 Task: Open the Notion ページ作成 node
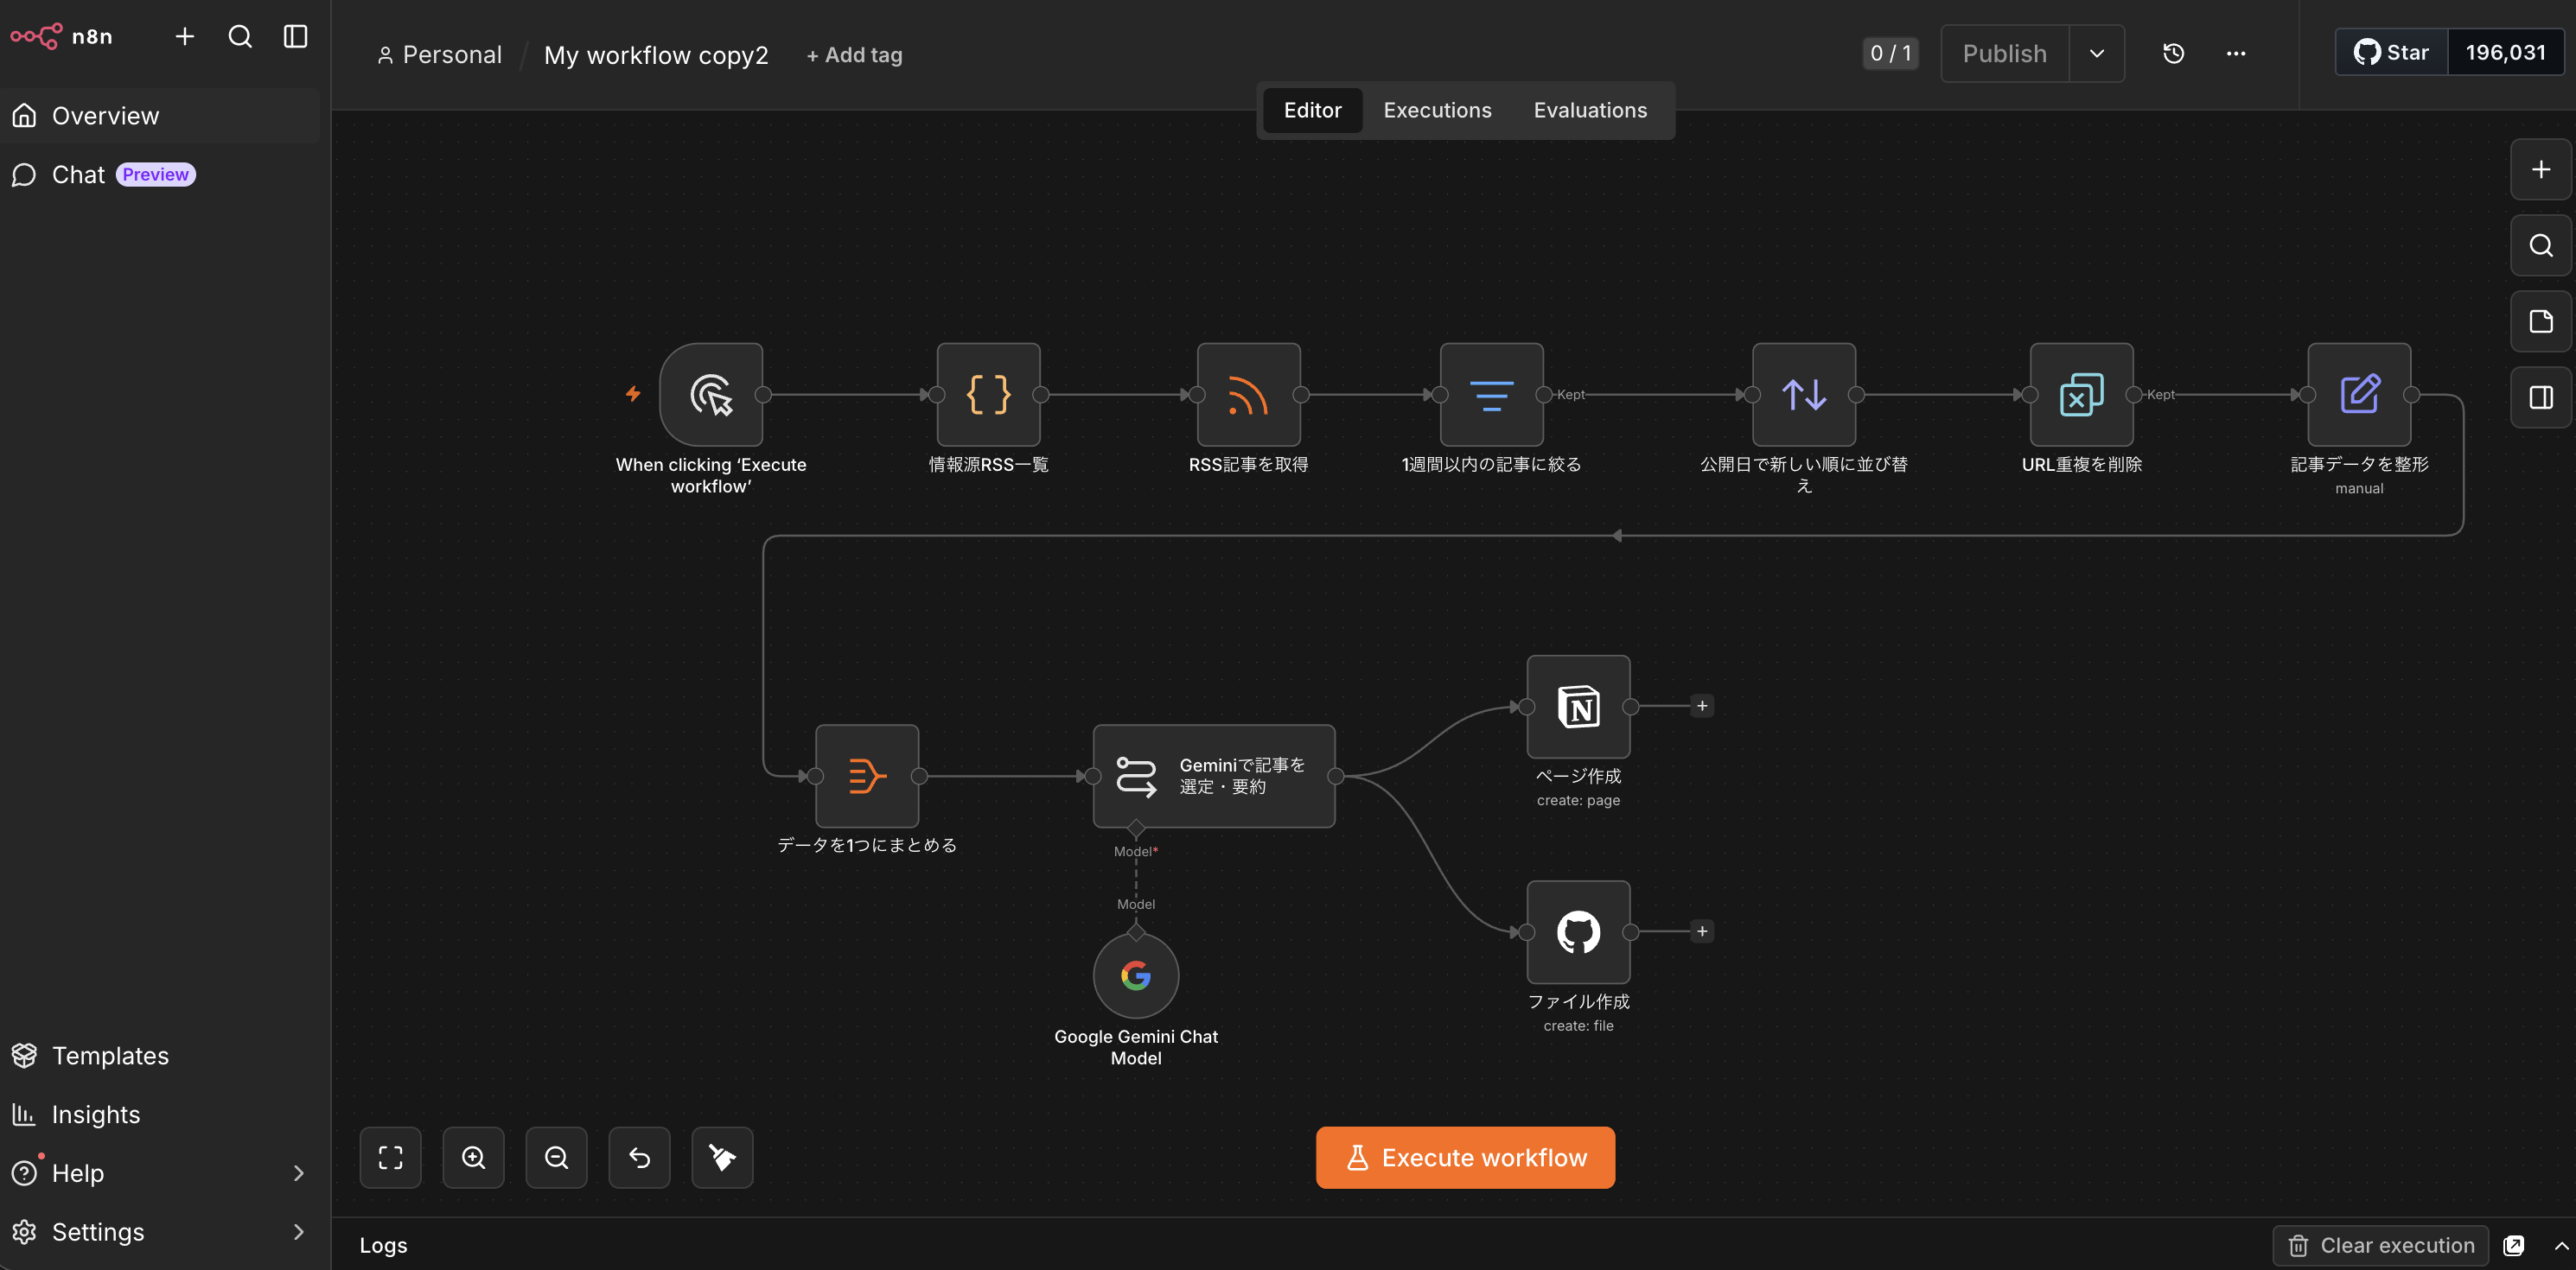click(1578, 707)
